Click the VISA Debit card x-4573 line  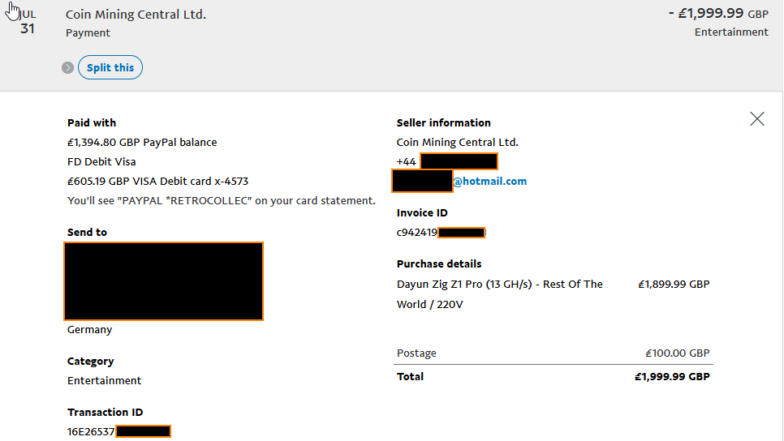157,182
